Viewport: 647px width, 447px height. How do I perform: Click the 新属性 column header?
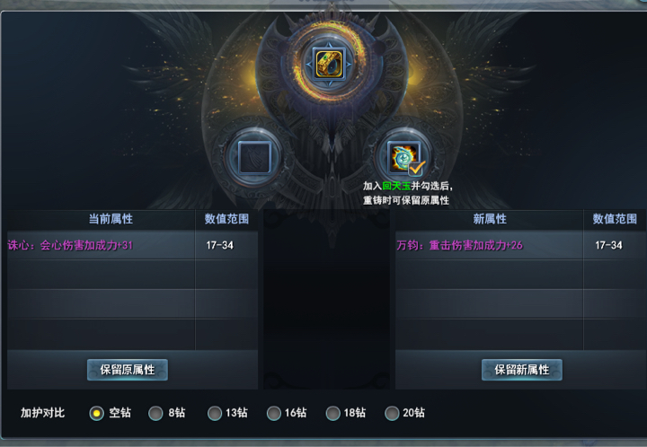tap(490, 219)
